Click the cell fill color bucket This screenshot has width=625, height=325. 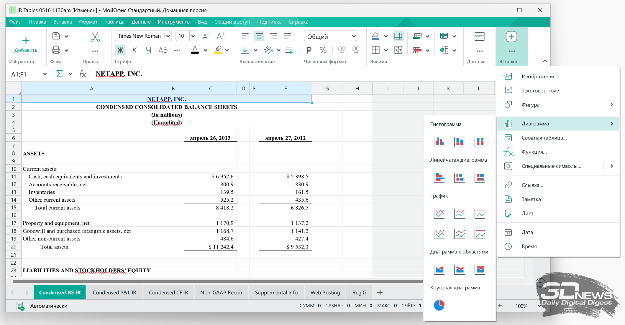point(375,36)
